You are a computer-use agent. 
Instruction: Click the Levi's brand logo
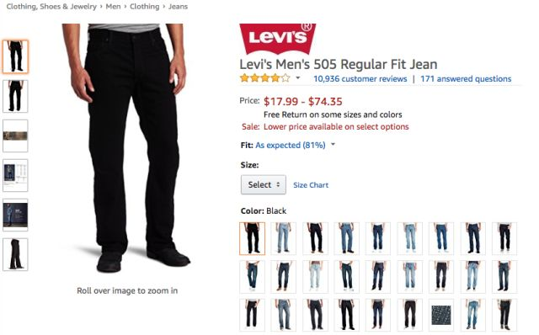pyautogui.click(x=277, y=39)
